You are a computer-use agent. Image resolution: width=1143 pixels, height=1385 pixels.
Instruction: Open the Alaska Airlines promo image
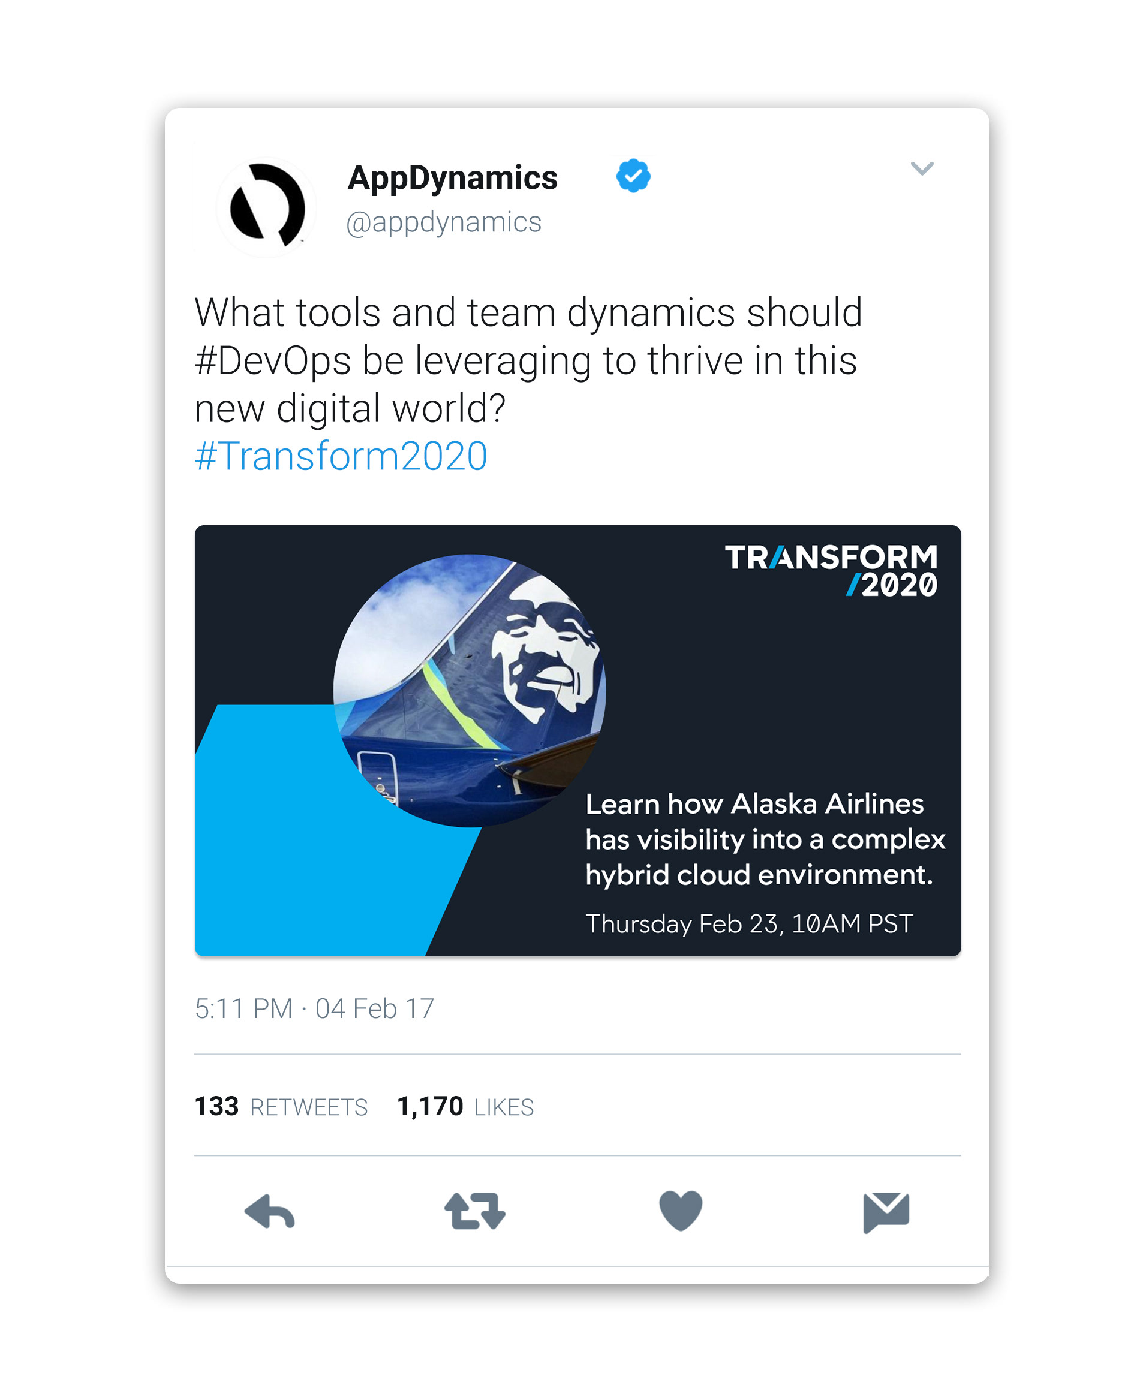pos(577,740)
